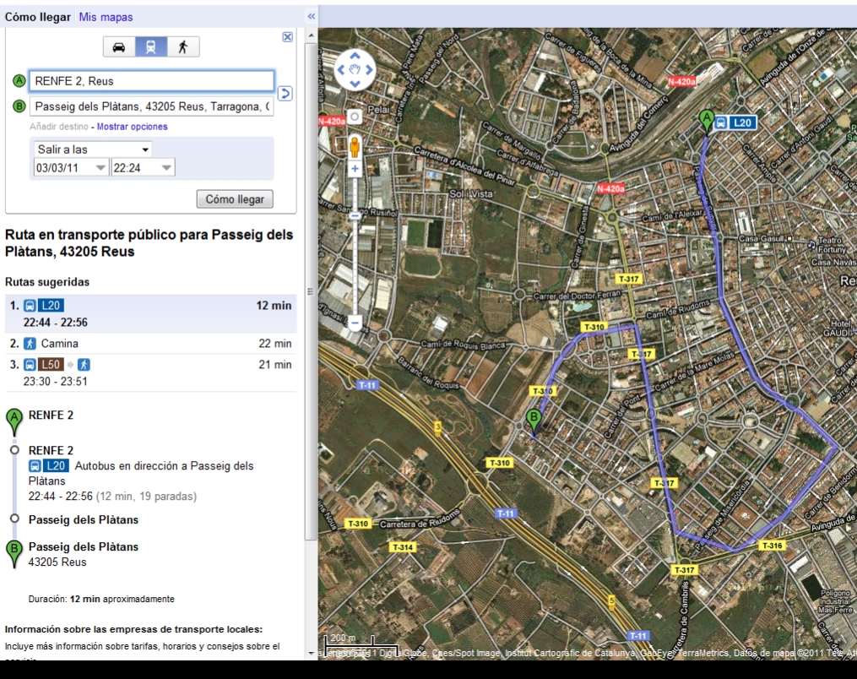Click green marker B on map
Image resolution: width=857 pixels, height=679 pixels.
(534, 422)
